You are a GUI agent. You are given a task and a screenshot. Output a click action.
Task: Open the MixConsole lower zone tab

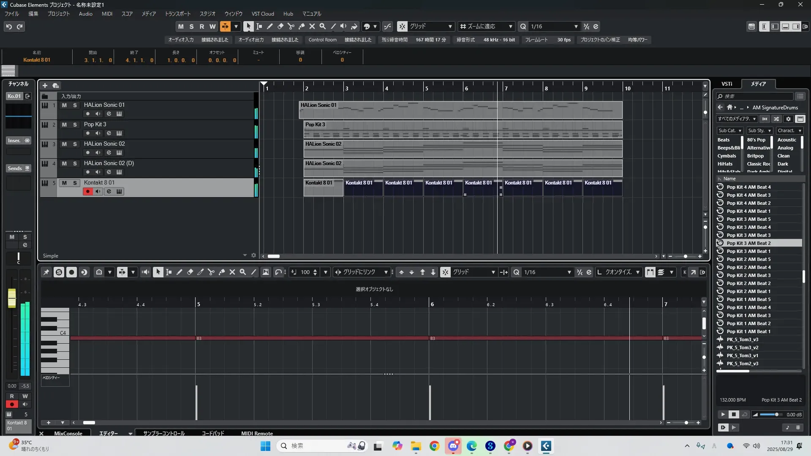[x=68, y=433]
